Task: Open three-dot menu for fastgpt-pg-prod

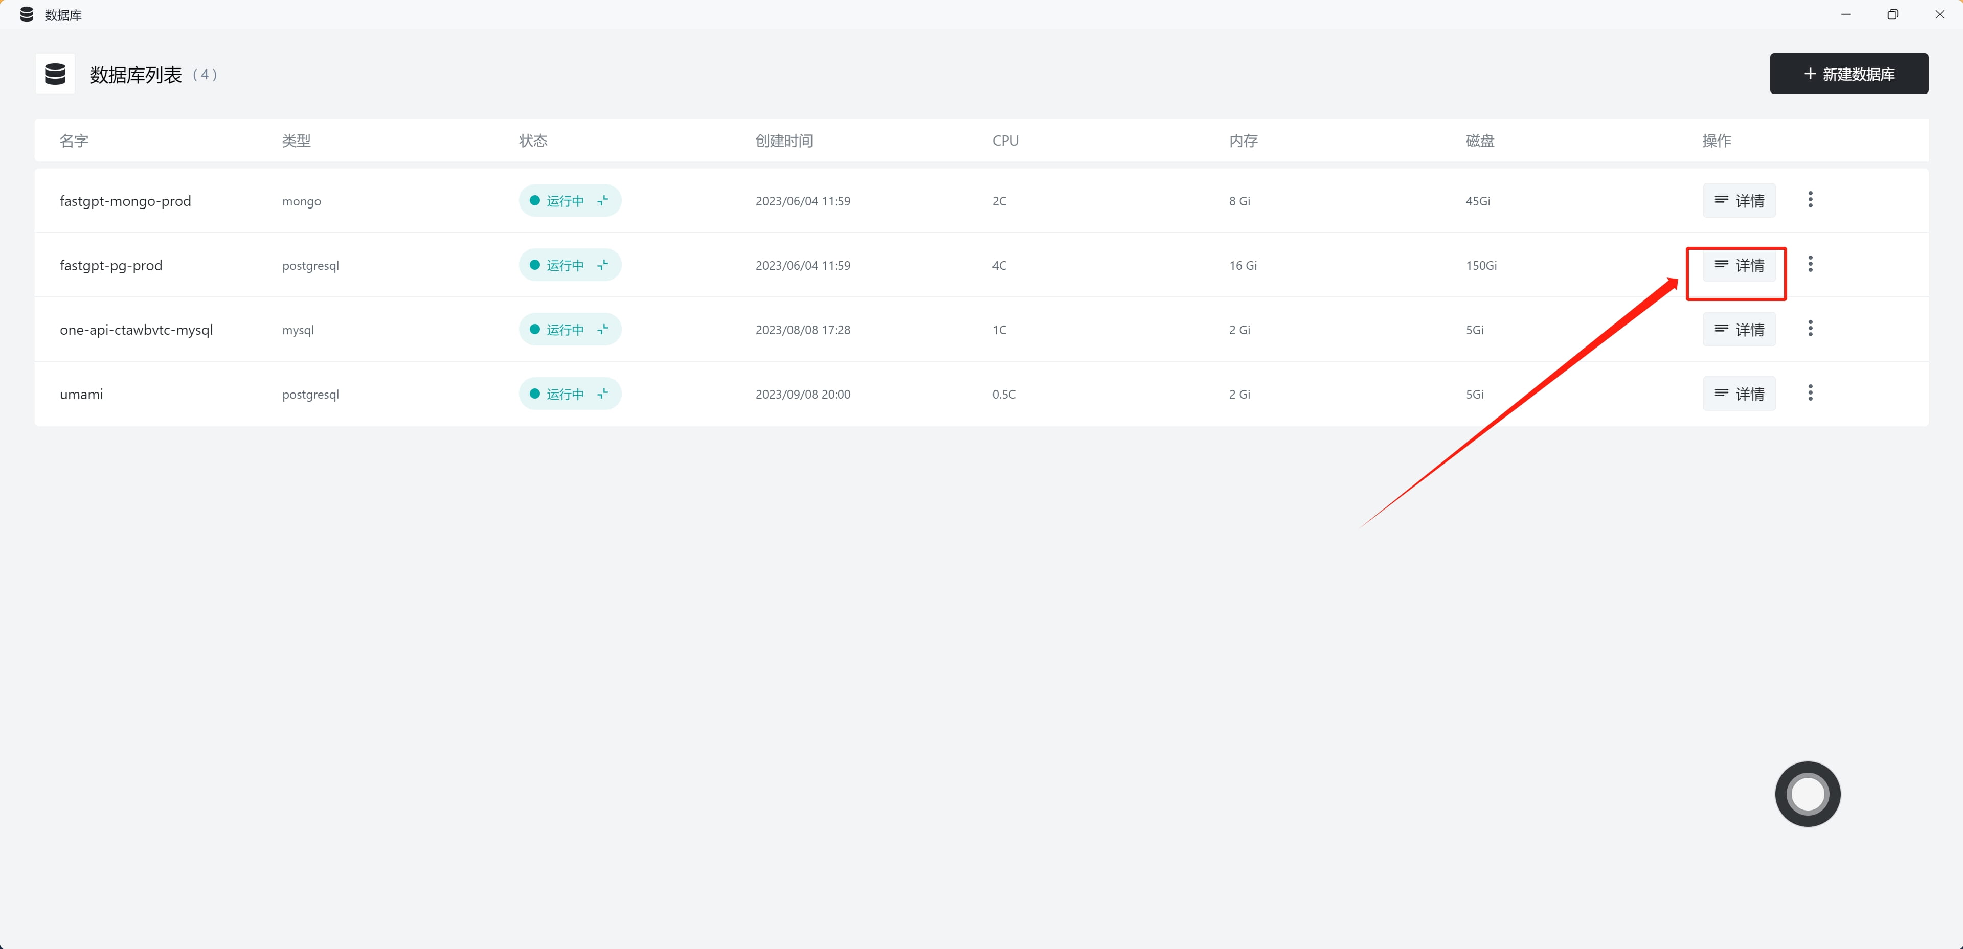Action: click(1810, 264)
